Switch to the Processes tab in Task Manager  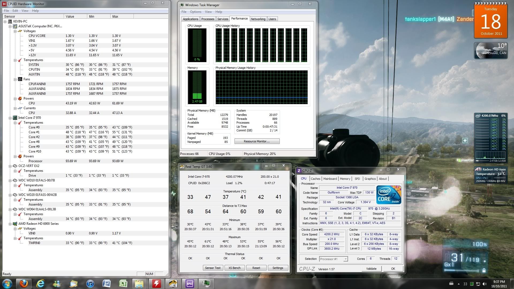coord(208,19)
